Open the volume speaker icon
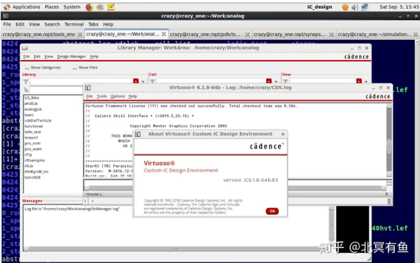The height and width of the screenshot is (263, 420). 355,7
